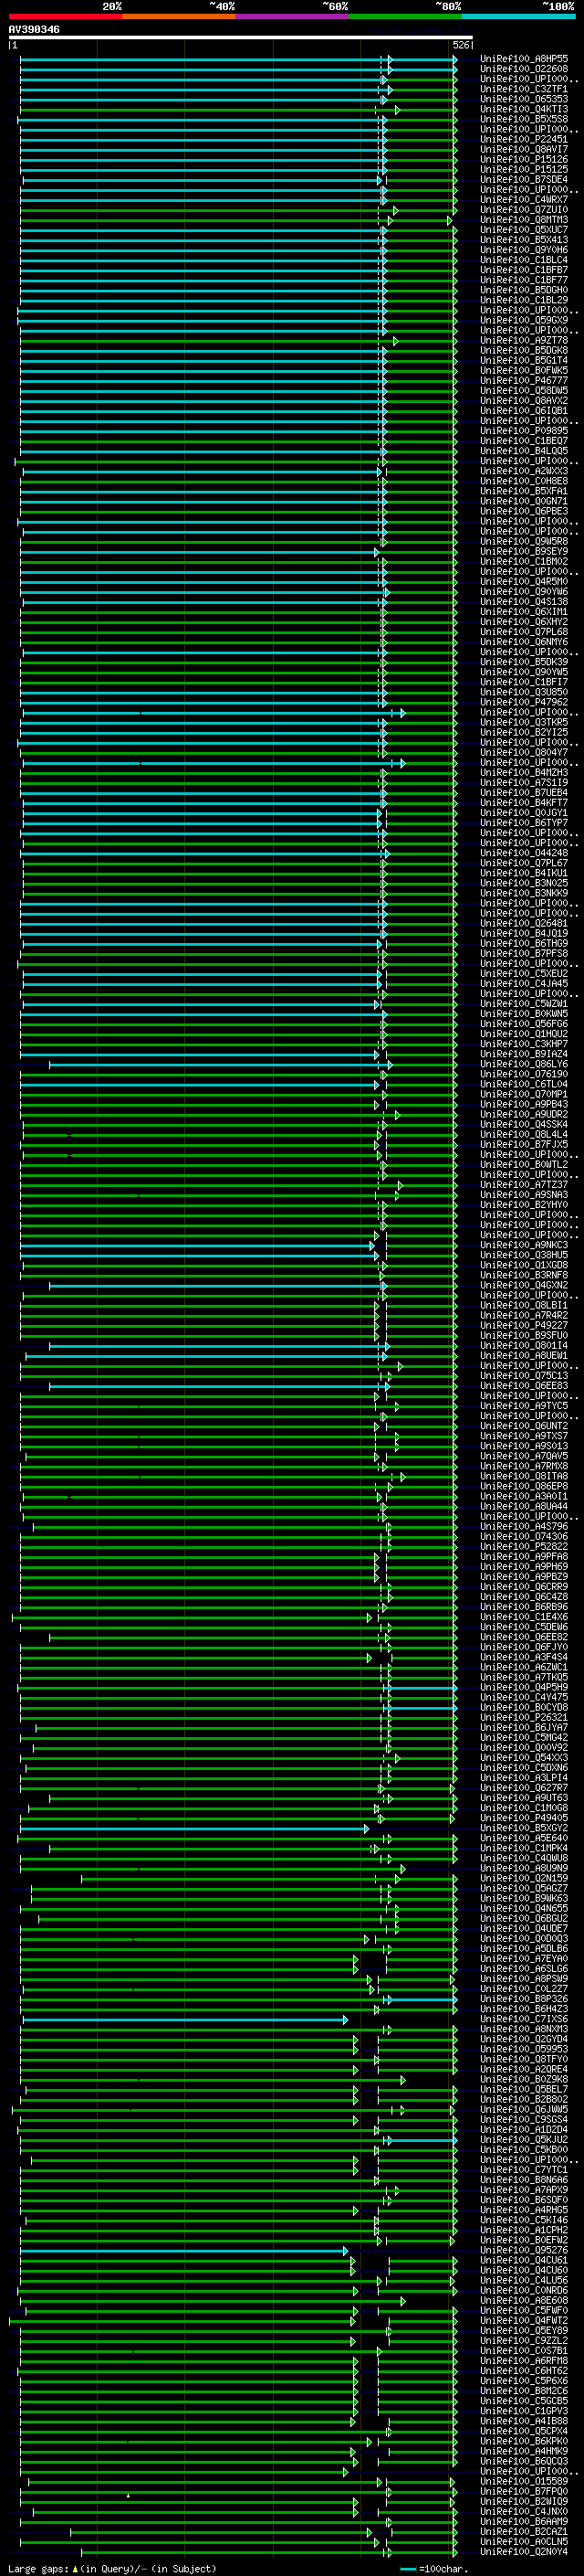Select hit UniRef100_Q75C13
This screenshot has height=2576, width=584.
coord(524,1376)
